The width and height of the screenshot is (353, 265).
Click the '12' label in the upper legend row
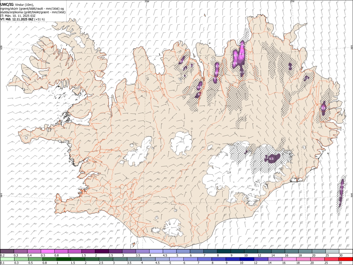[259, 255]
